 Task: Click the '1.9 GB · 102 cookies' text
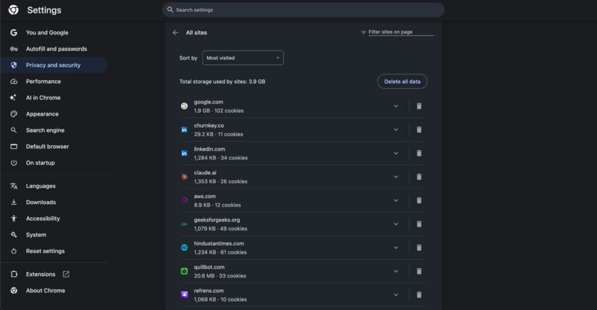tap(219, 111)
